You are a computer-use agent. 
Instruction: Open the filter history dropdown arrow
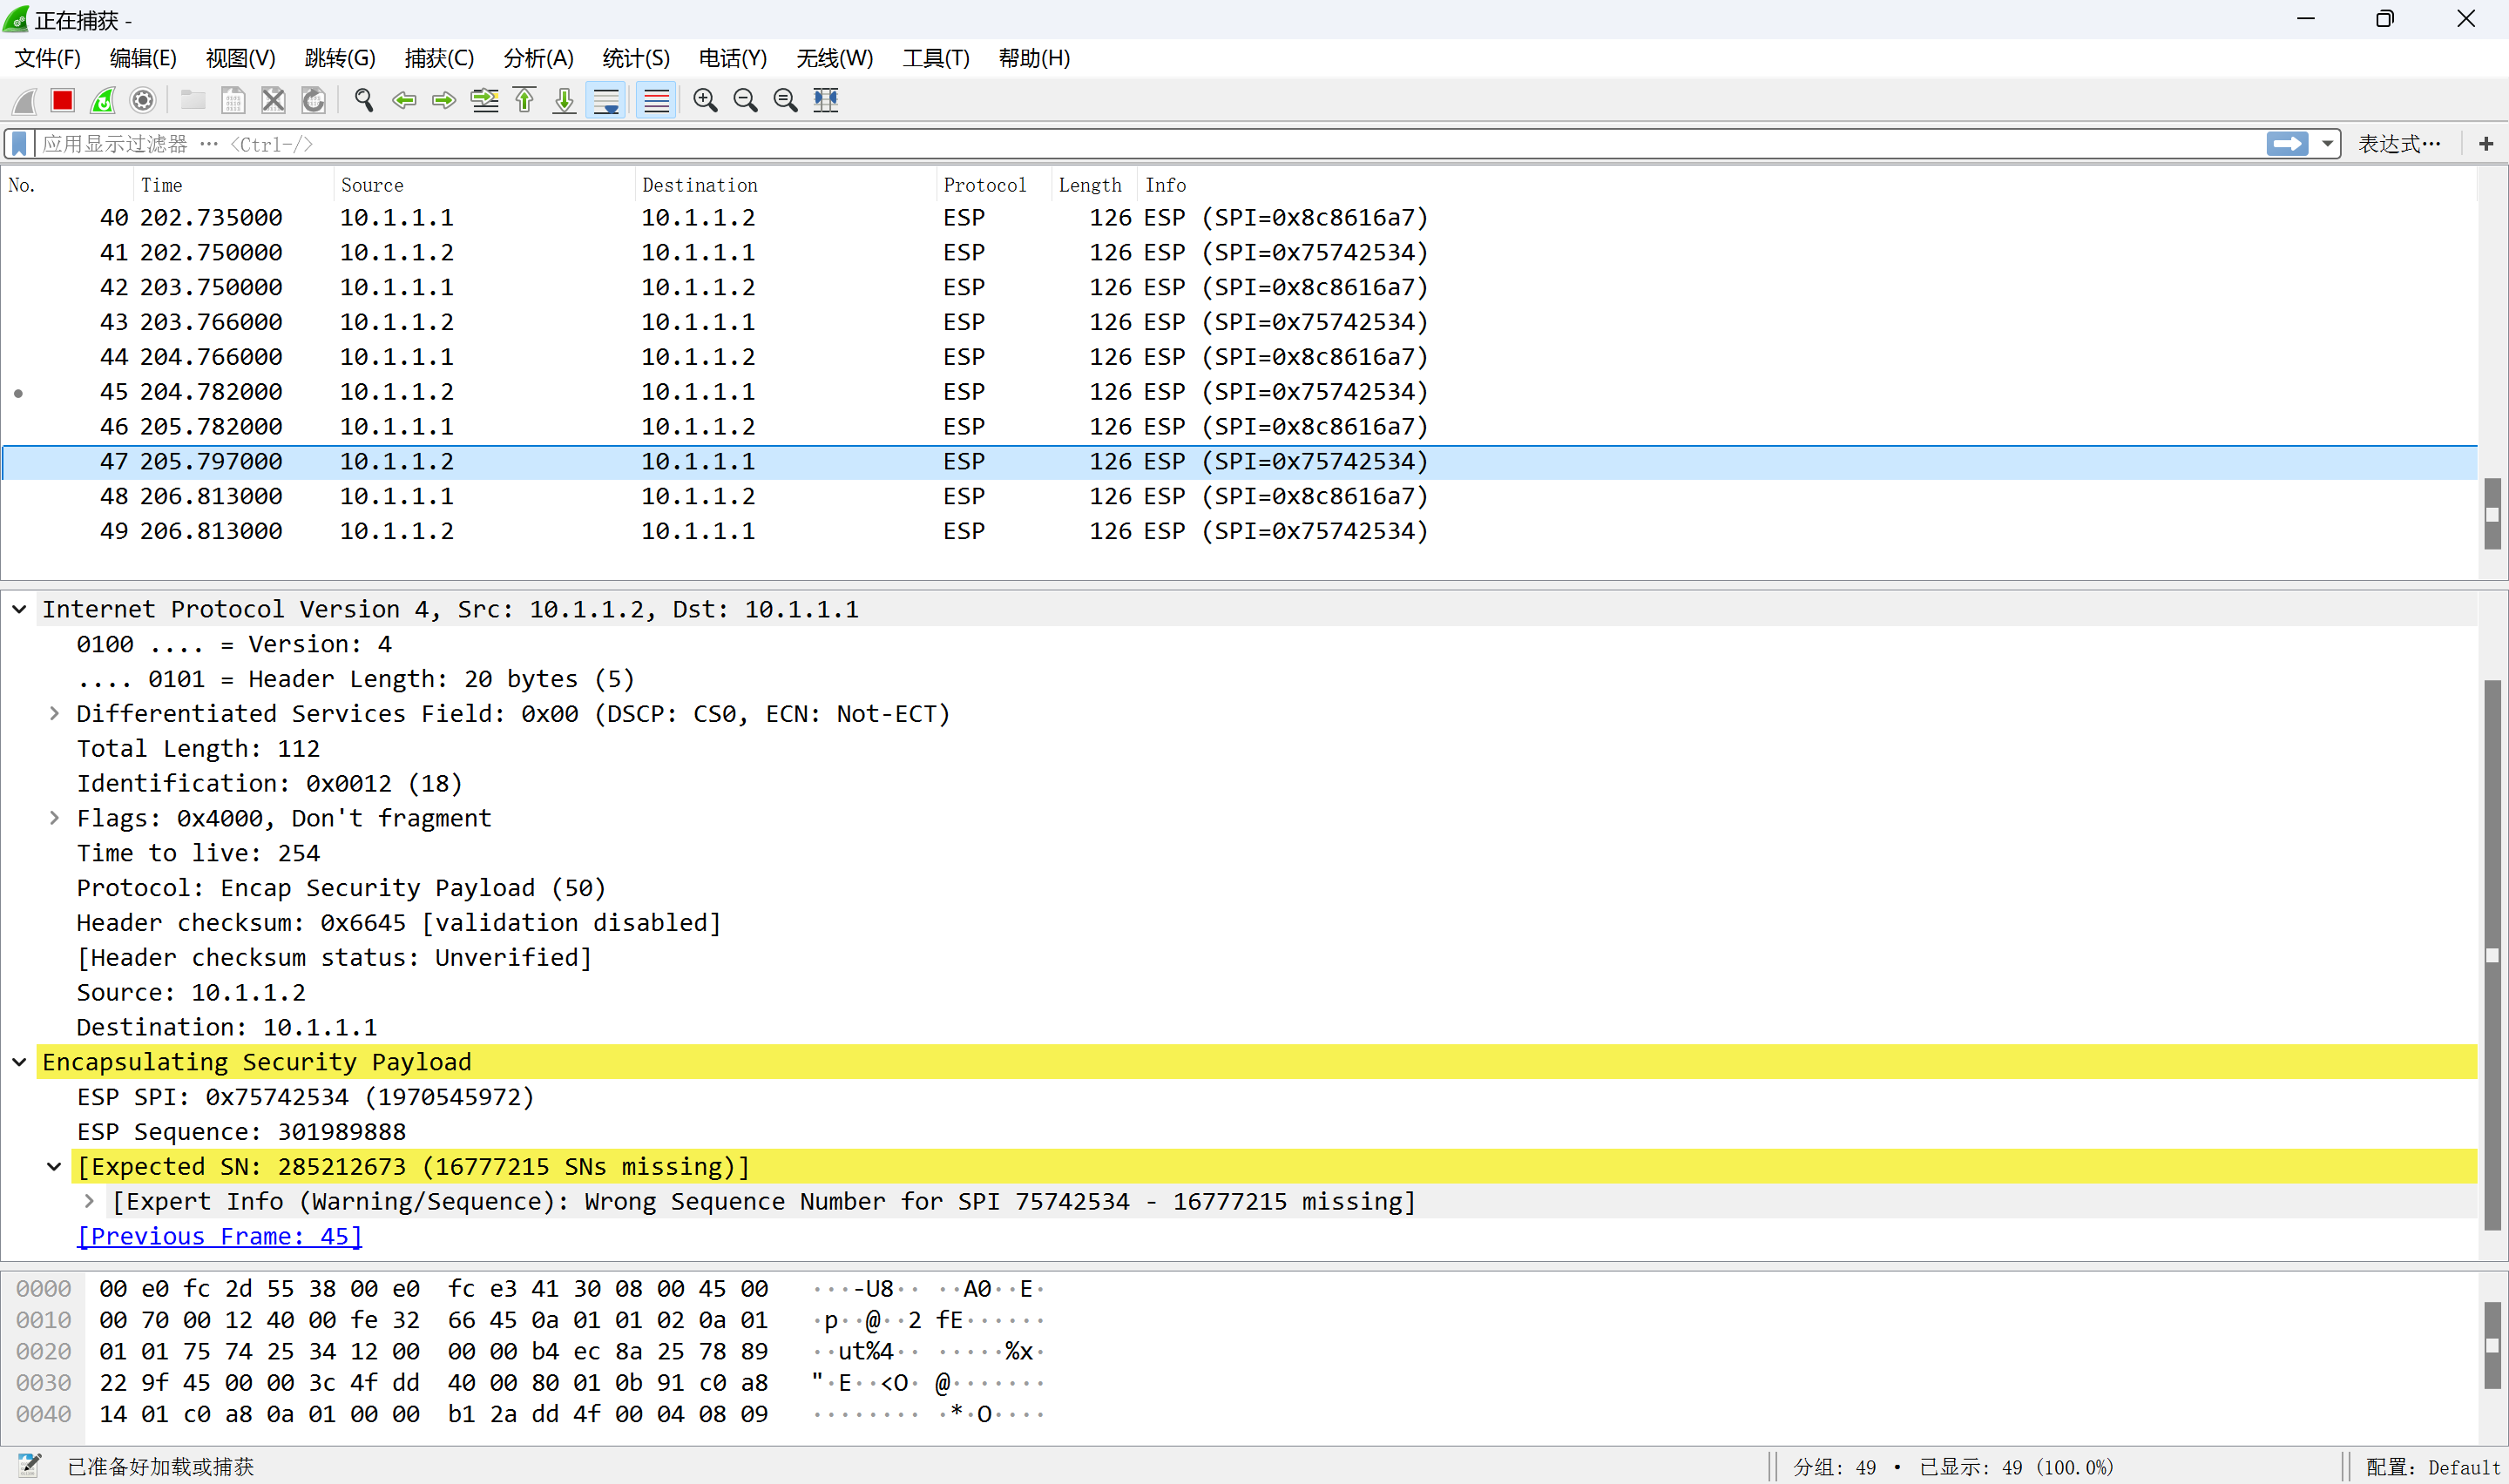[x=2328, y=144]
